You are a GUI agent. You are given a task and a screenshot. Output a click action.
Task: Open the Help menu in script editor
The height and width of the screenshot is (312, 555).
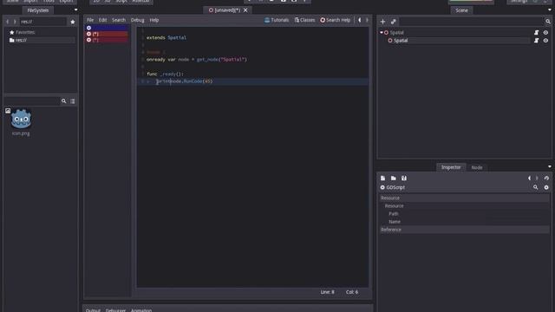pyautogui.click(x=154, y=20)
